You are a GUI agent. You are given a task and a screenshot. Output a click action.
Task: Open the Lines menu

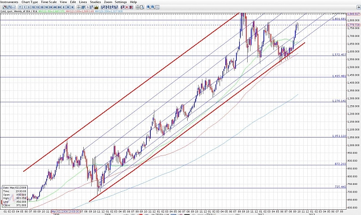pyautogui.click(x=83, y=2)
